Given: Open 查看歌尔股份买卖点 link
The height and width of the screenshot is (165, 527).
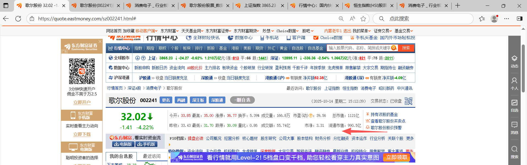Looking at the screenshot, I should point(388,121).
